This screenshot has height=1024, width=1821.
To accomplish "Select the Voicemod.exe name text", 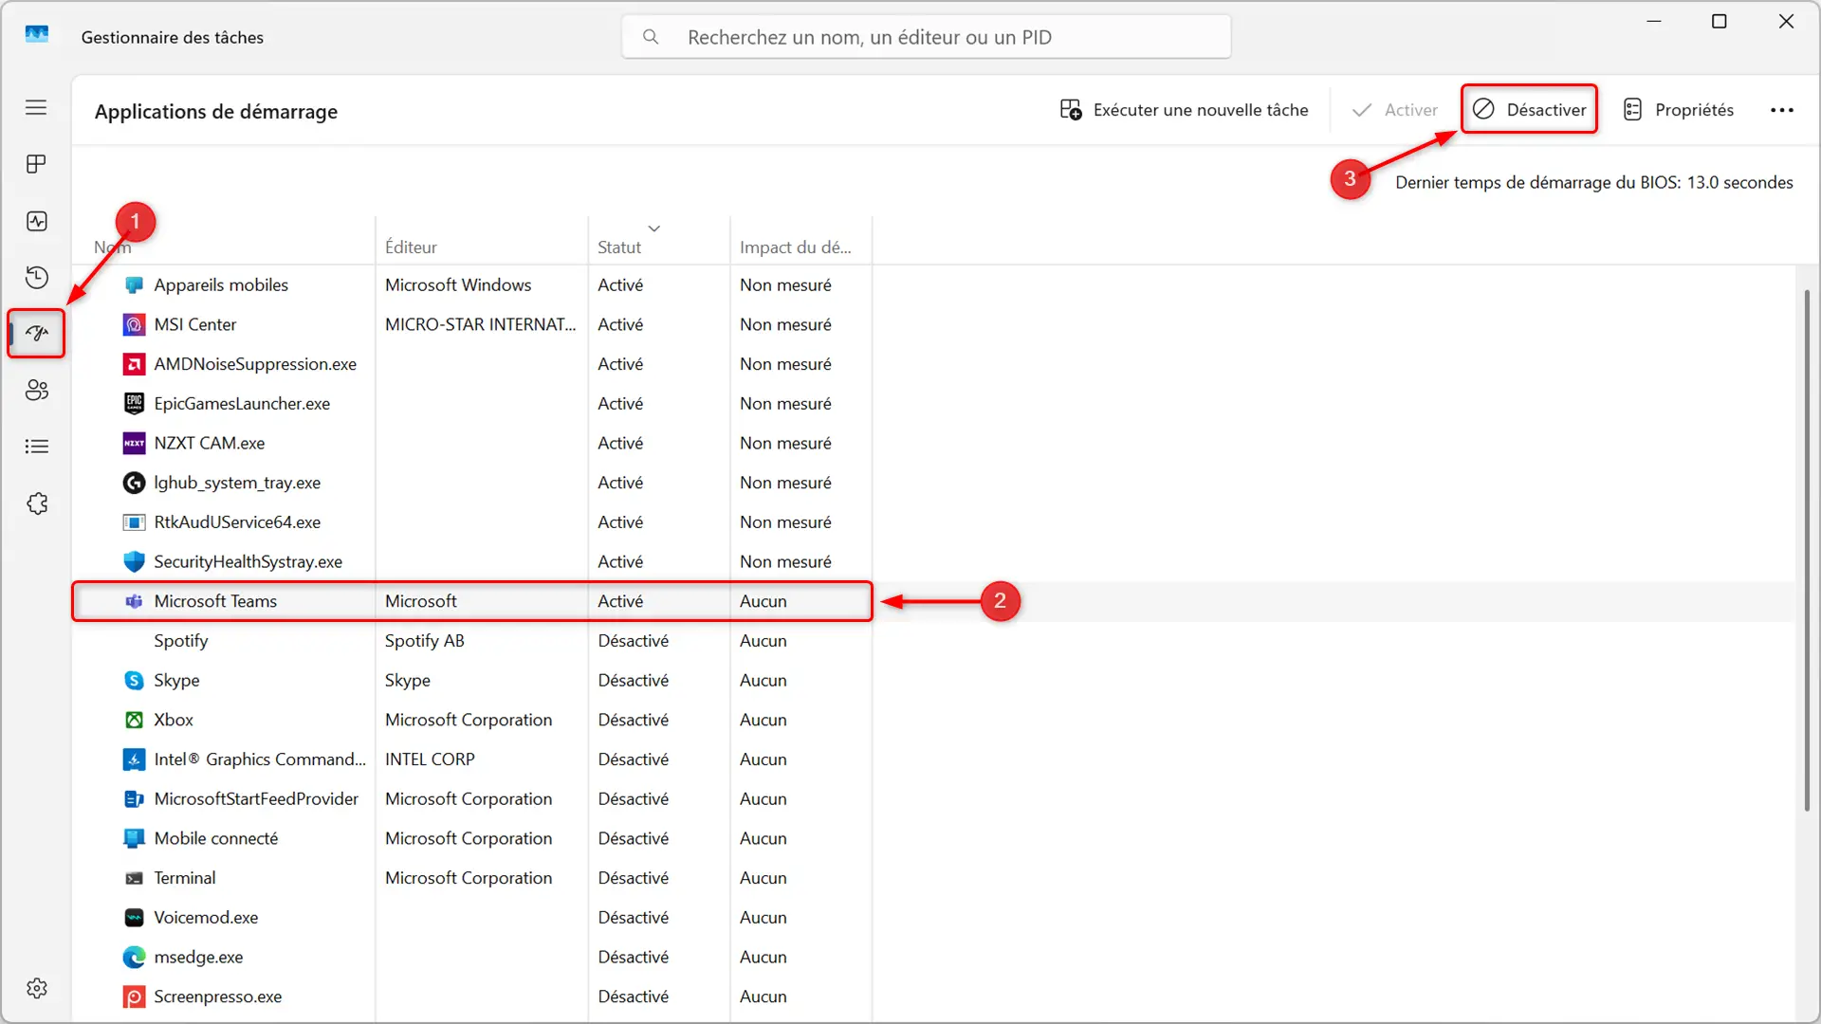I will 206,917.
